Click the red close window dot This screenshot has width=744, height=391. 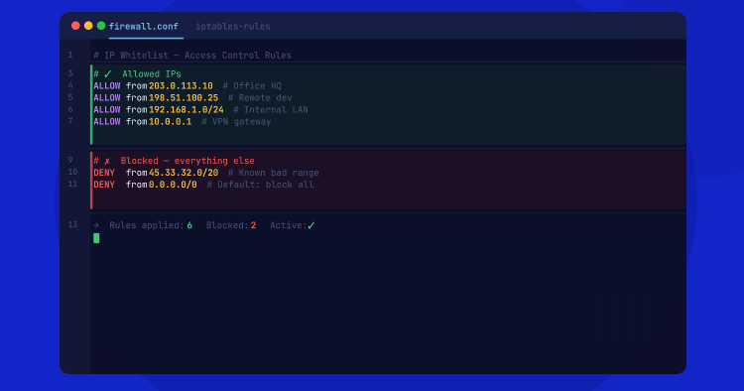tap(75, 26)
